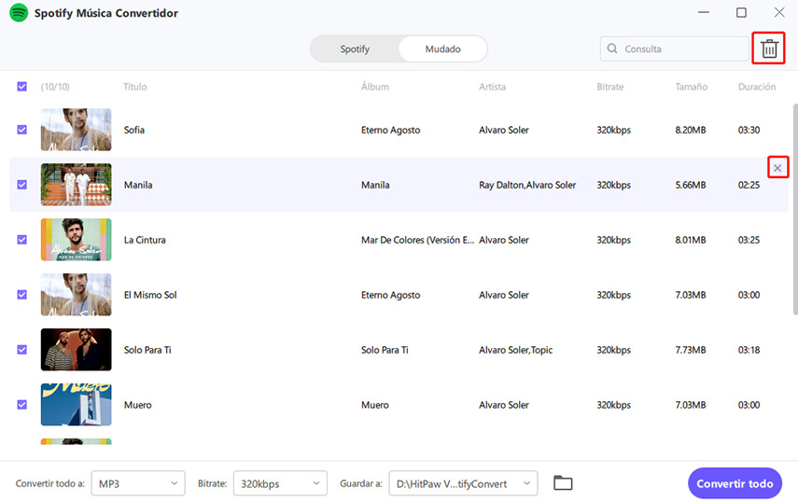Screen dimensions: 798x502
Task: Click Mar De Colores album cell
Action: click(x=417, y=240)
